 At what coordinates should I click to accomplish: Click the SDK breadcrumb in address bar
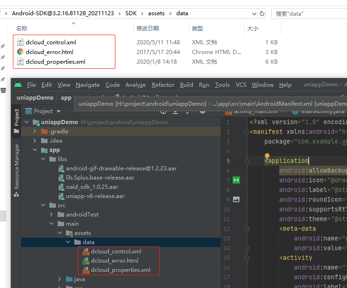[131, 13]
